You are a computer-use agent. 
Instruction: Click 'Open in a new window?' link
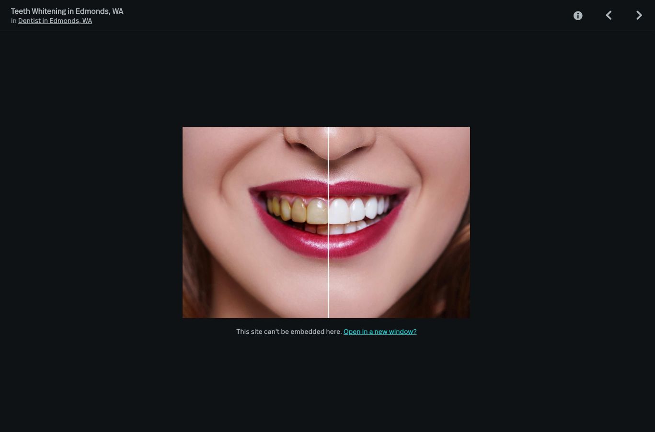pos(380,332)
